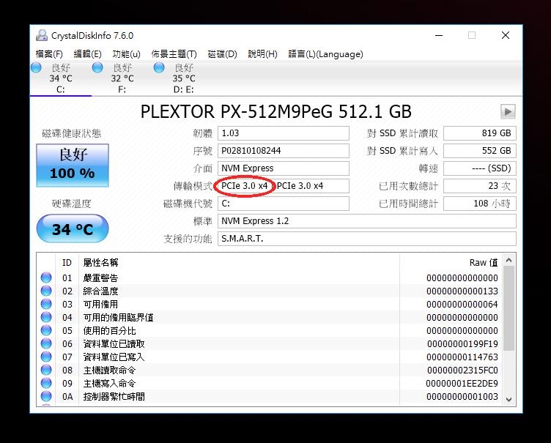Image resolution: width=551 pixels, height=443 pixels.
Task: Click status icon for attribute 08 主機讀取命令
Action: [x=46, y=370]
